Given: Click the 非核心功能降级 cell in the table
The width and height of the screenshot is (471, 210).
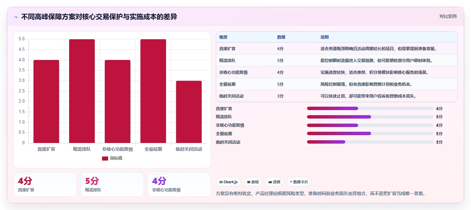Looking at the screenshot, I should click(x=233, y=72).
